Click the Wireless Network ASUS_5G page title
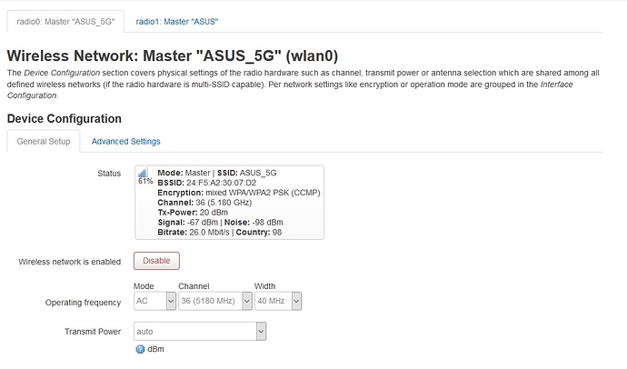The image size is (627, 369). point(173,55)
